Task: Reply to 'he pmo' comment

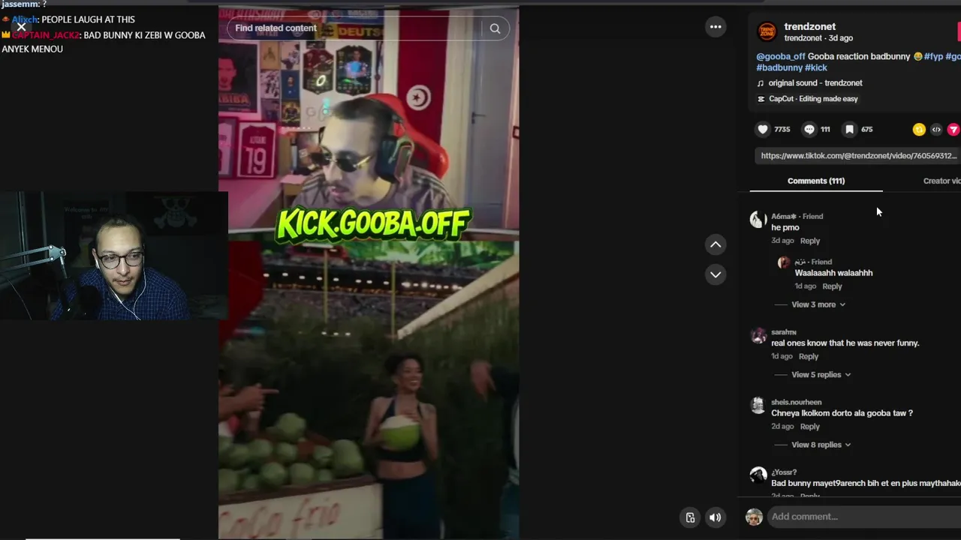Action: pos(810,241)
